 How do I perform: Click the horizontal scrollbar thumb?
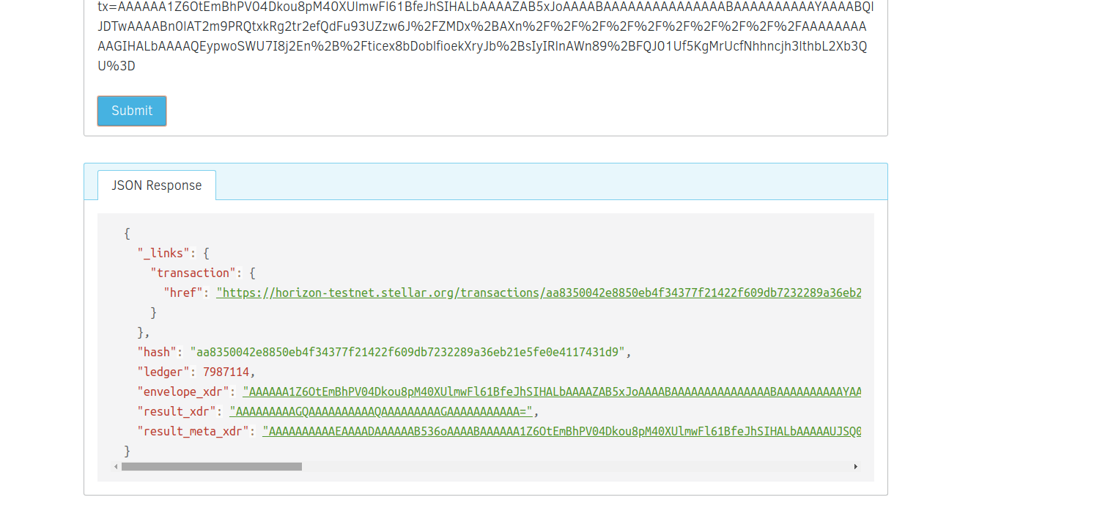click(x=211, y=467)
